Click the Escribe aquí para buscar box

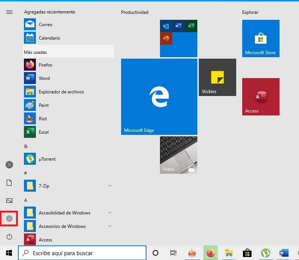point(82,253)
